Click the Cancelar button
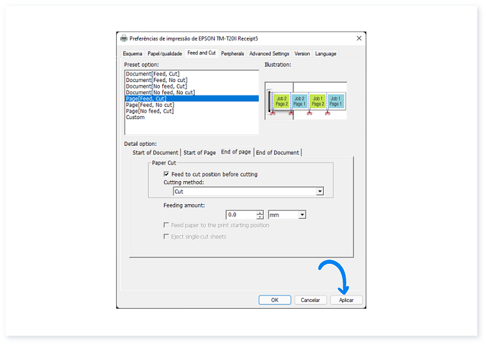 point(310,300)
